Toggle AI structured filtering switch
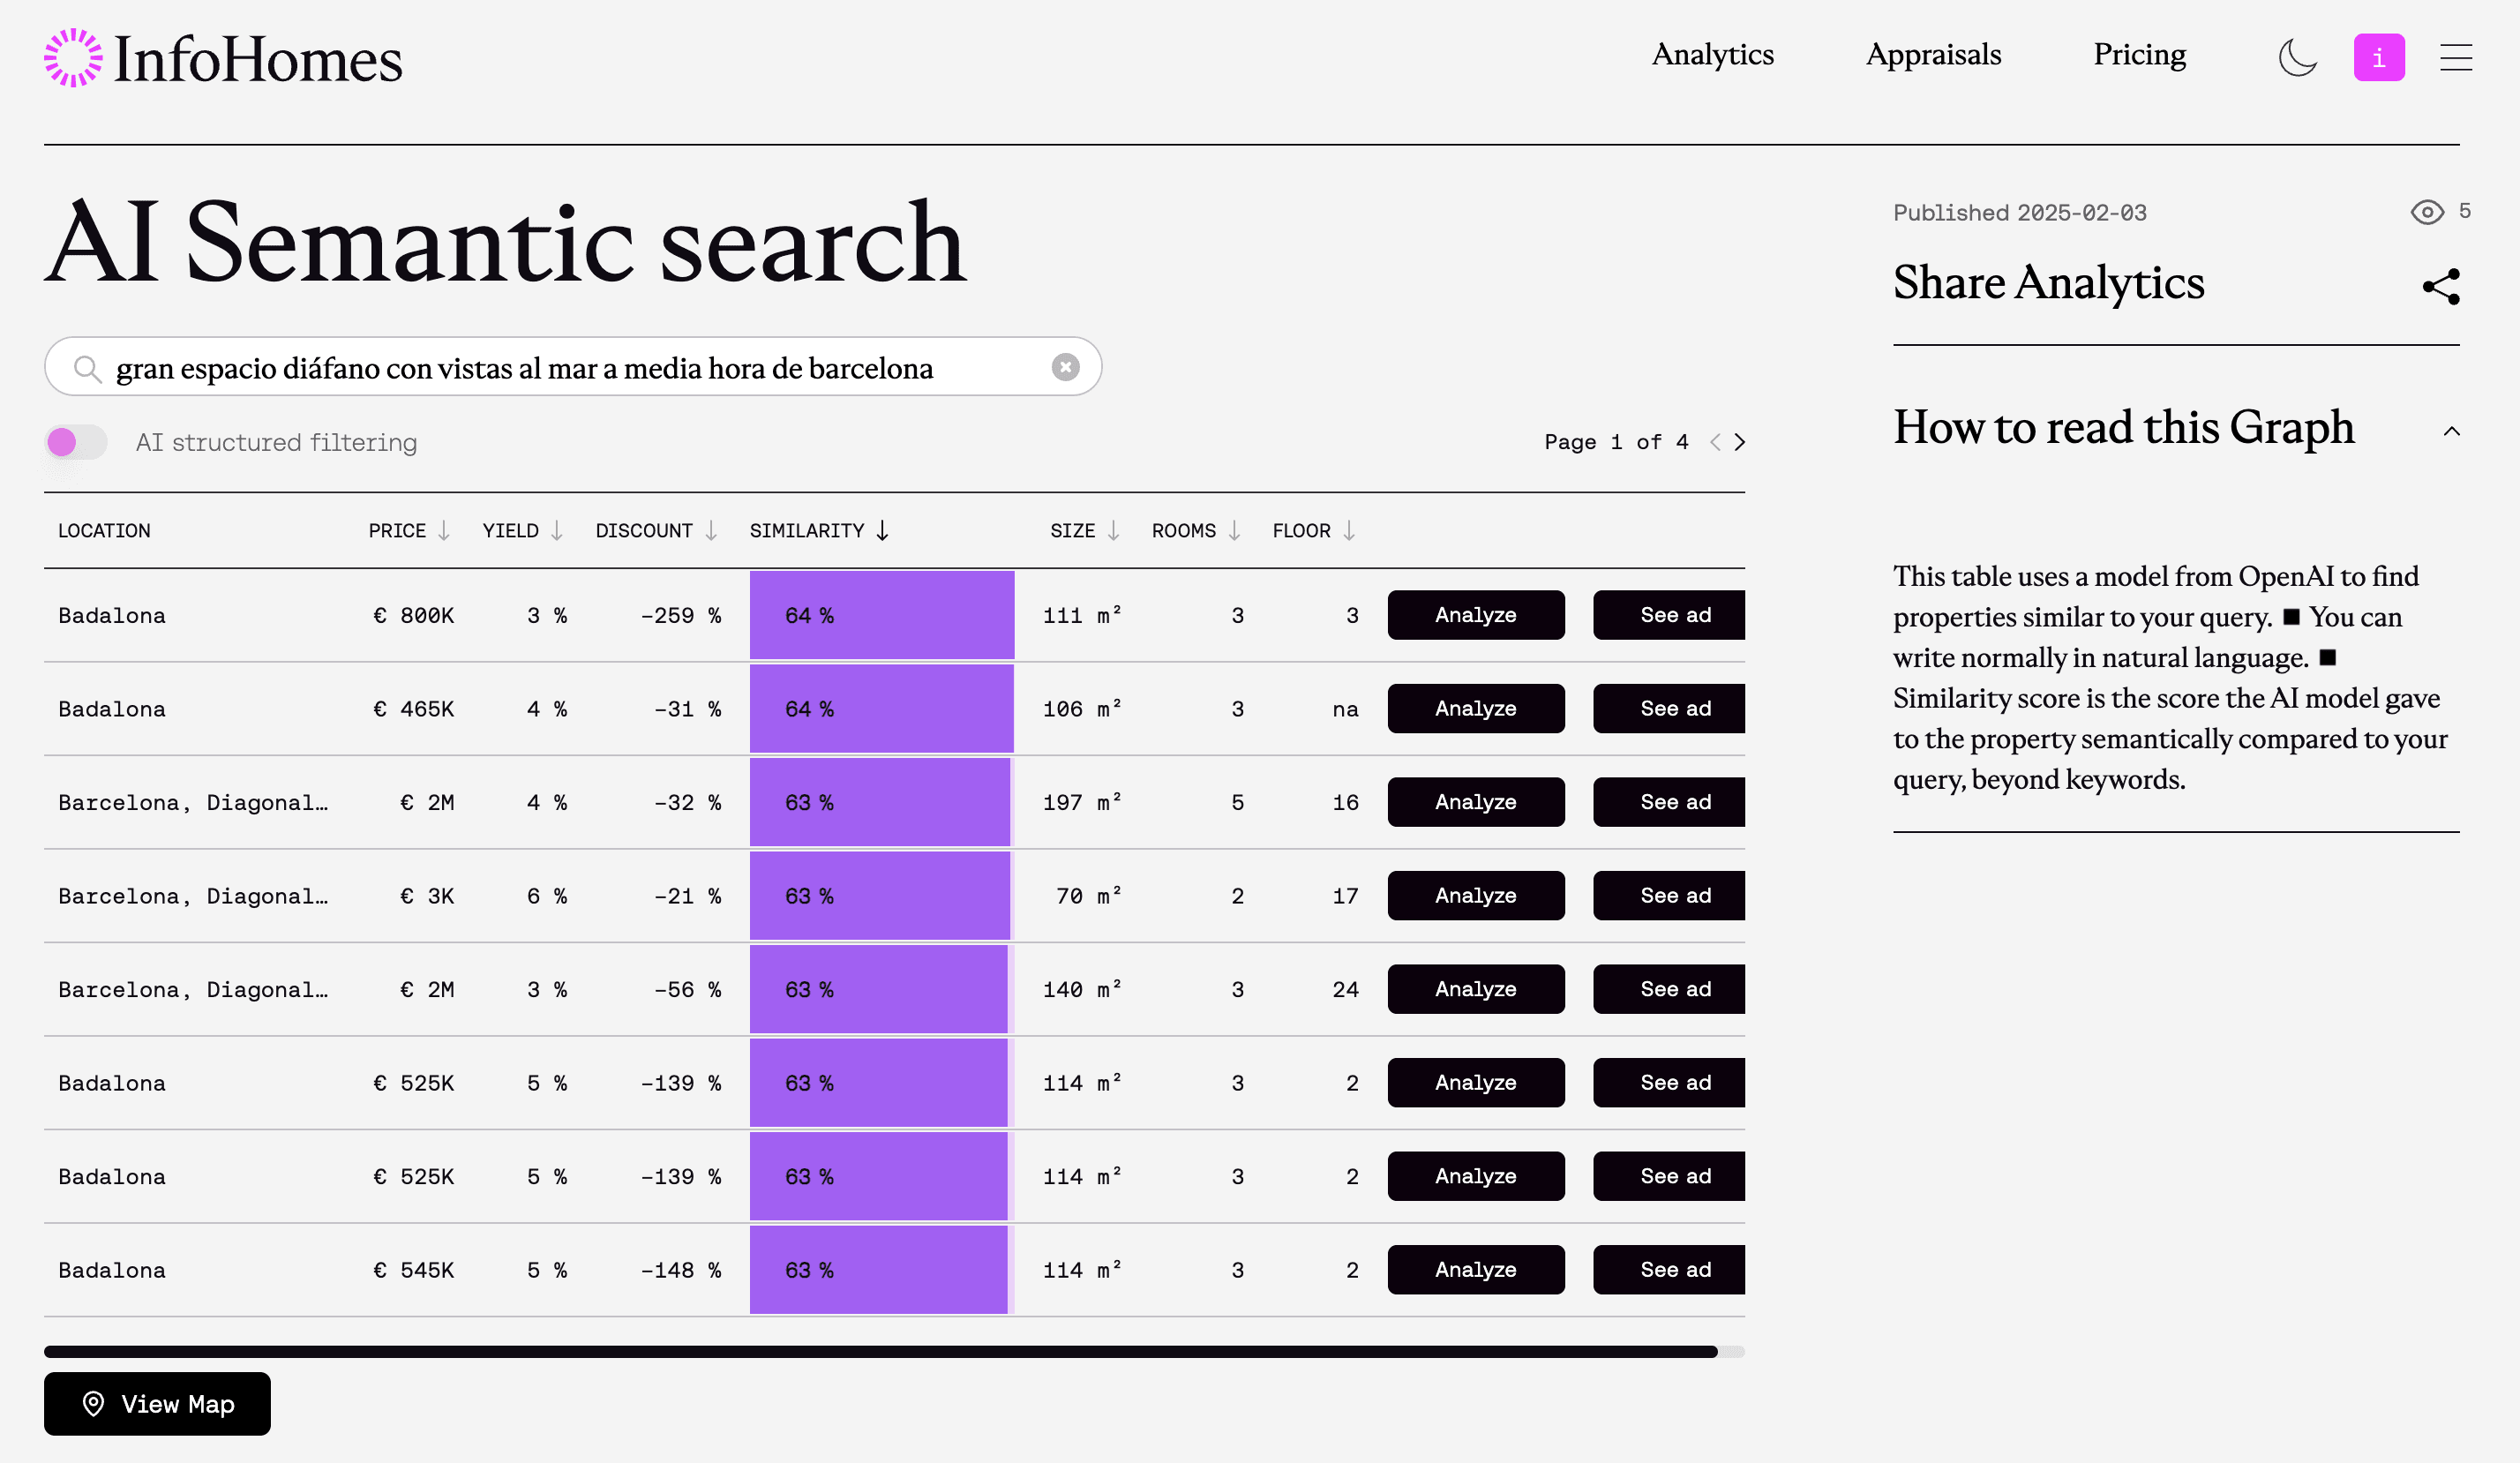 (76, 442)
